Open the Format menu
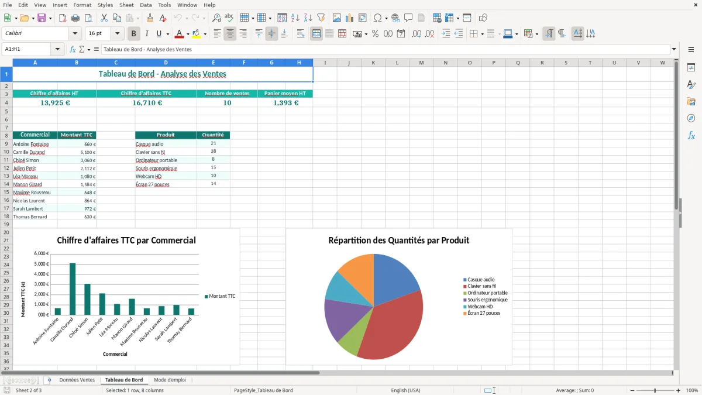Viewport: 702px width, 395px height. coord(82,5)
